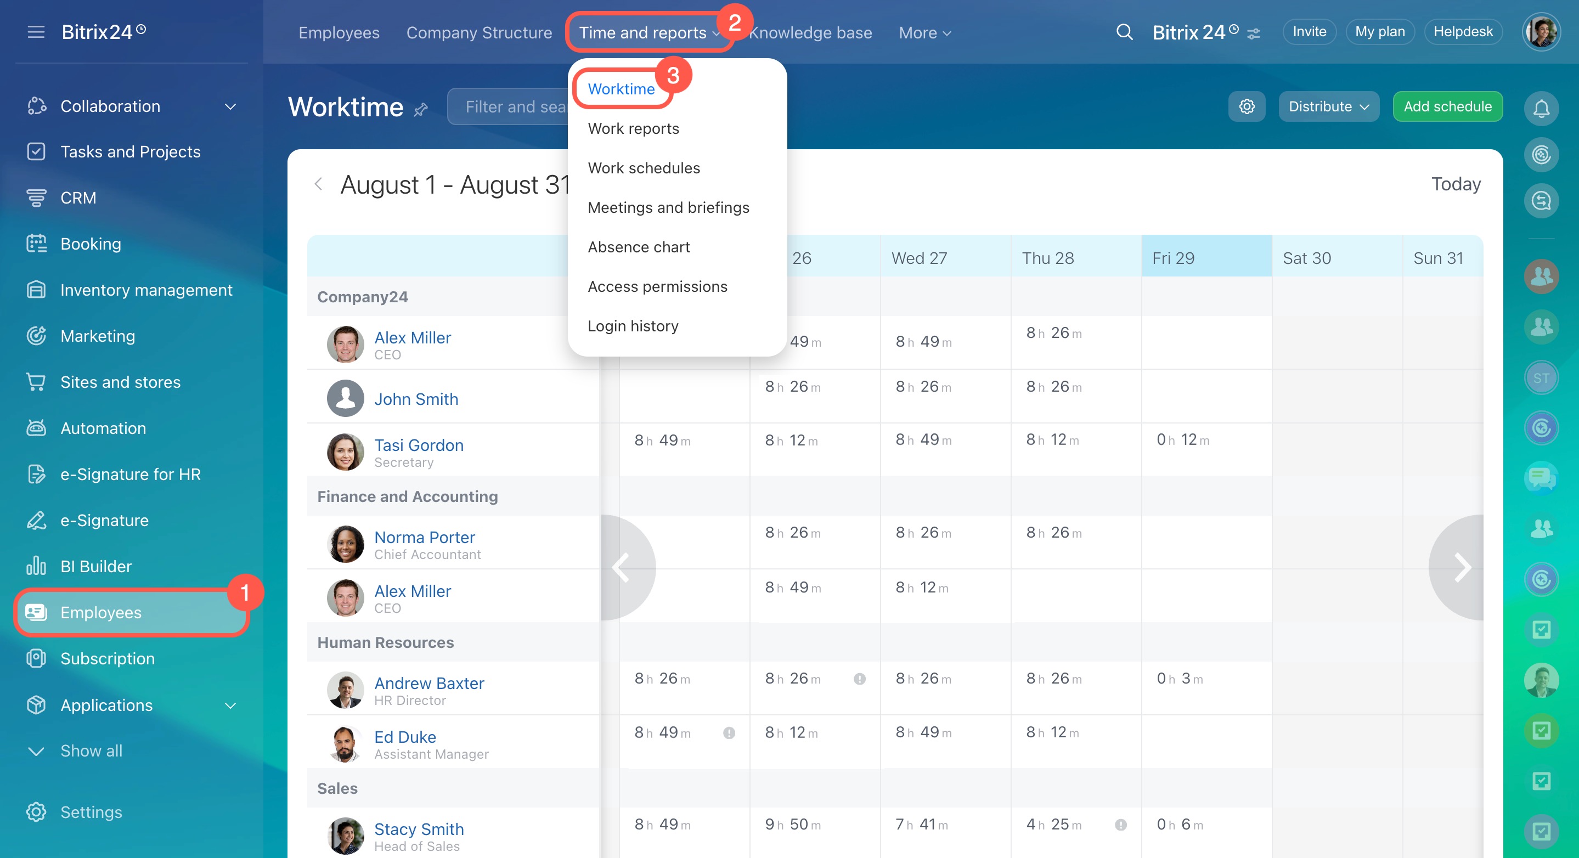This screenshot has height=858, width=1579.
Task: Click the Helpdesk button
Action: coord(1463,32)
